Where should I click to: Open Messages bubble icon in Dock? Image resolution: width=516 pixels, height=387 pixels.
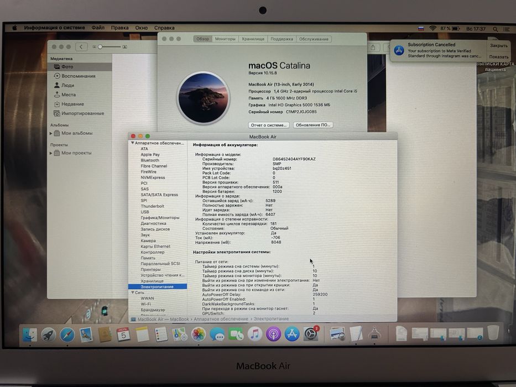coord(217,334)
